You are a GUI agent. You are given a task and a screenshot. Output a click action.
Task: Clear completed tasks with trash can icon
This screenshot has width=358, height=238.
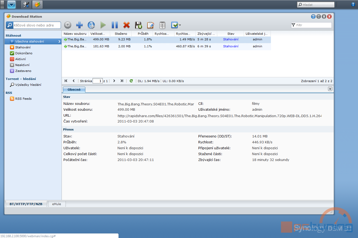tap(162, 25)
